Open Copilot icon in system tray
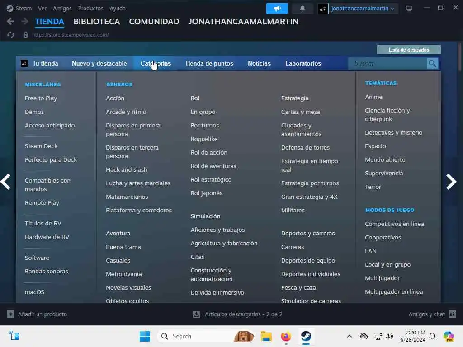 449,336
